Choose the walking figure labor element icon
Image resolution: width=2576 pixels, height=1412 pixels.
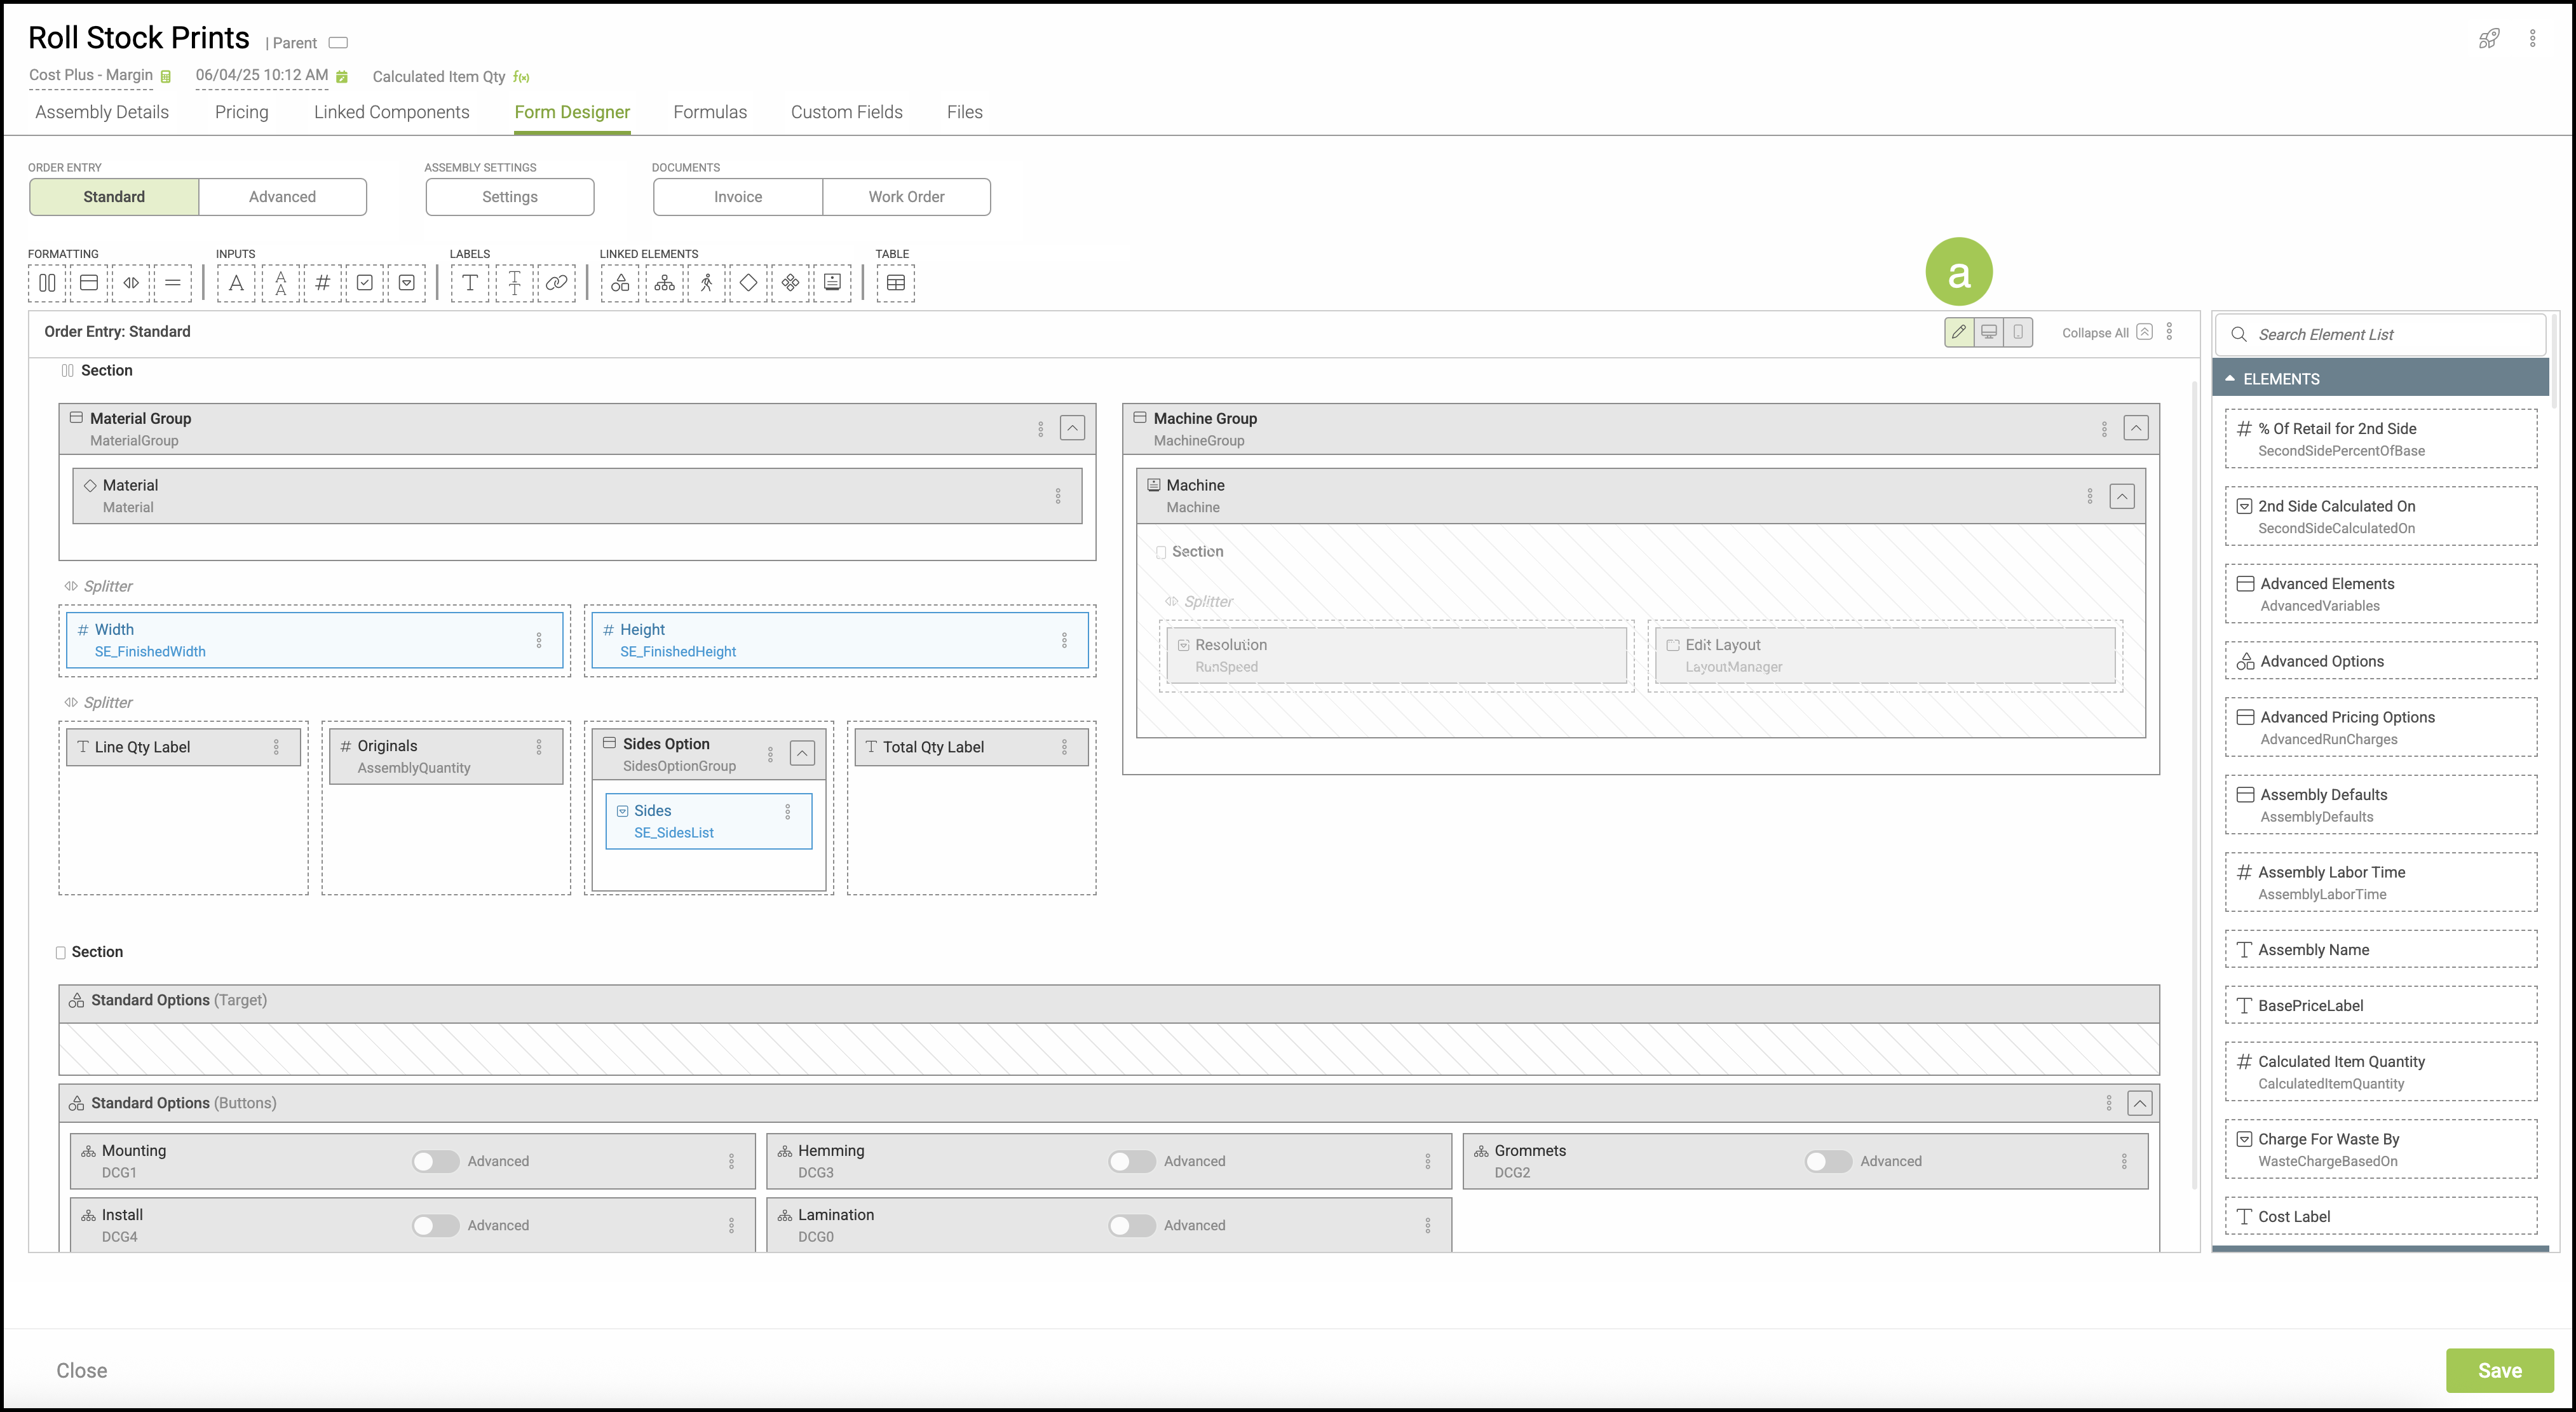click(x=706, y=283)
